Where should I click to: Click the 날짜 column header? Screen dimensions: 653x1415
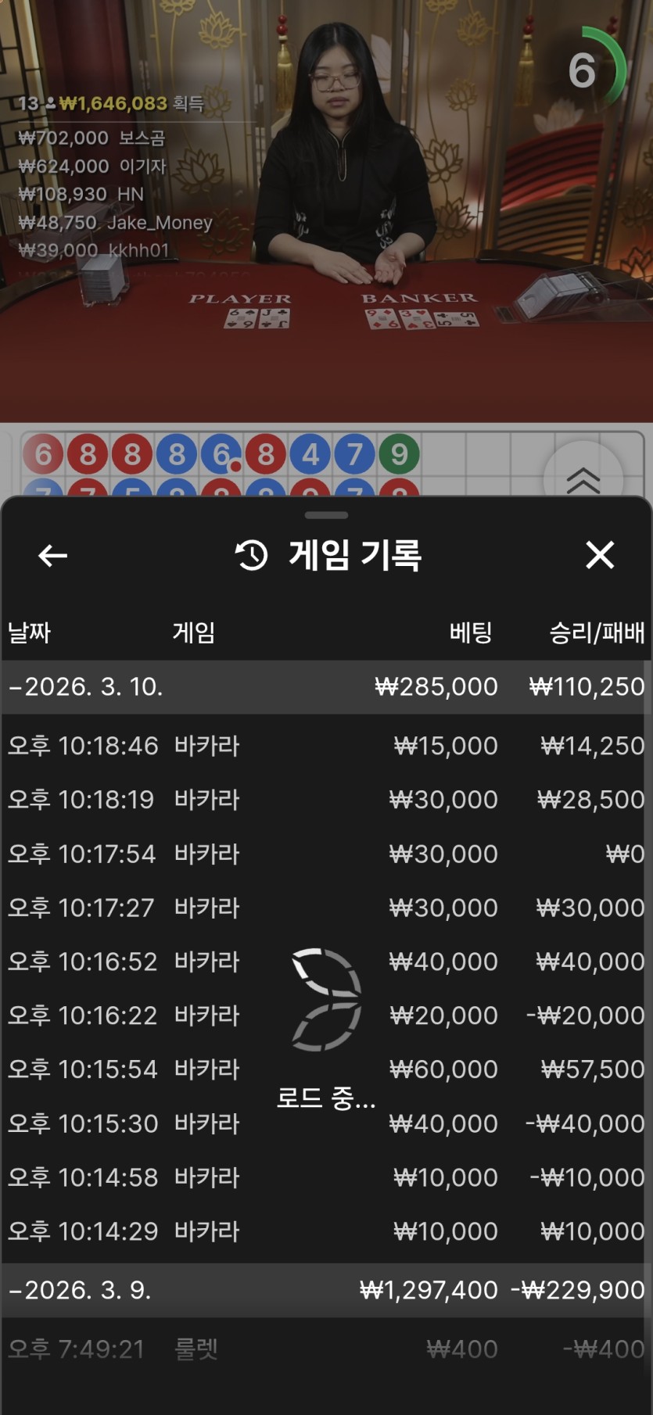29,632
